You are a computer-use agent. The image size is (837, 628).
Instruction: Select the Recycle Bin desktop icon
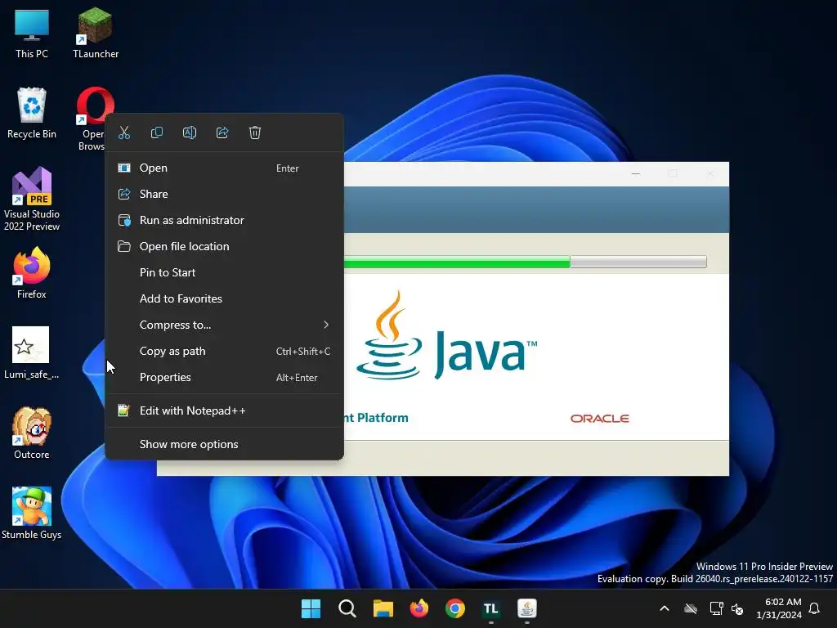coord(32,113)
